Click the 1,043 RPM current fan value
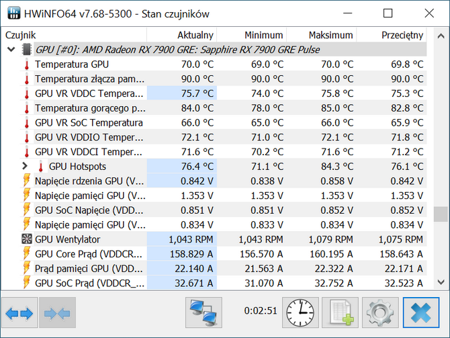Viewport: 450px width, 338px height. tap(191, 239)
